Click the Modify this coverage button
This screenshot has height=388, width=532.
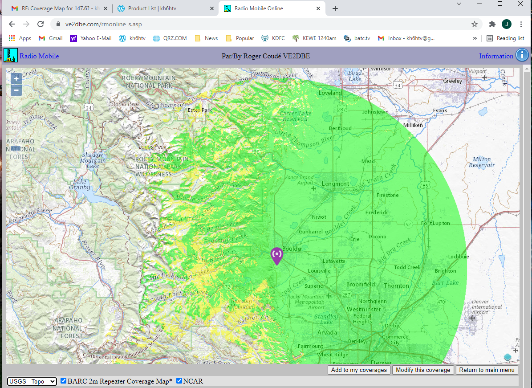click(x=423, y=370)
